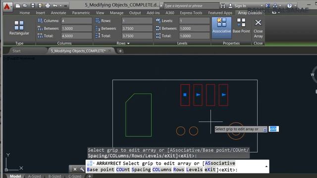Screen dimensions: 317x178
Task: Click the Columns count icon
Action: point(40,21)
